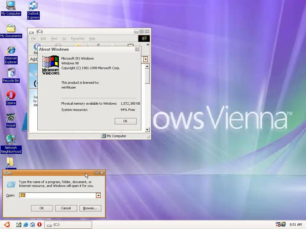This screenshot has width=306, height=229.
Task: Expand the Open combo box dropdown in Run
Action: pyautogui.click(x=98, y=195)
